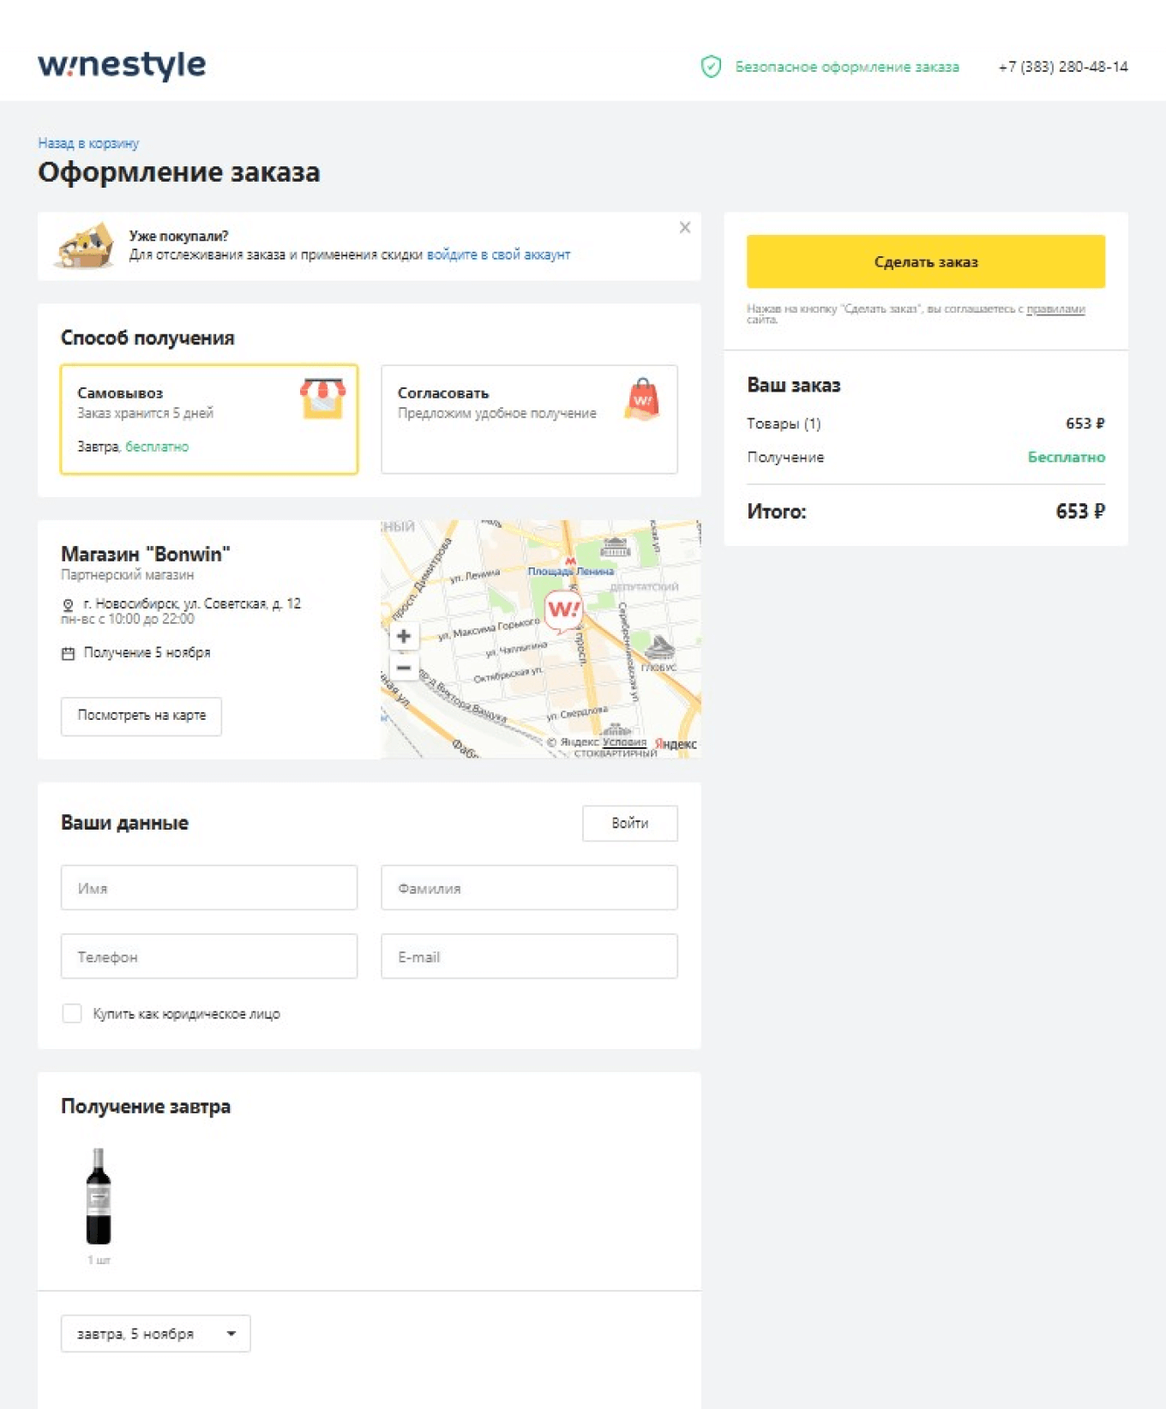Click the Телефон input field
Viewport: 1166px width, 1409px height.
click(209, 956)
